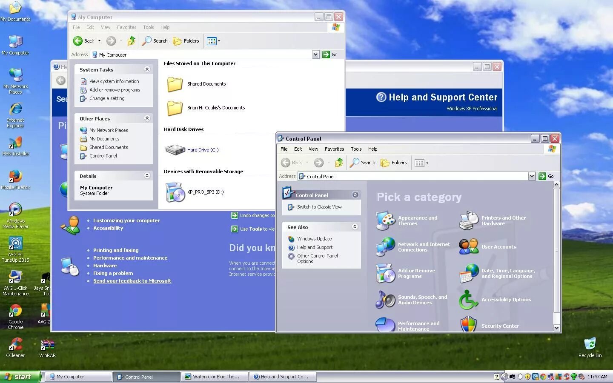The height and width of the screenshot is (383, 613).
Task: Switch to Help and Support Center taskbar button
Action: [x=283, y=377]
